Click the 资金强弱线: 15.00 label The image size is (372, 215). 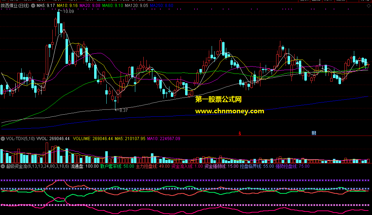[x=221, y=167]
